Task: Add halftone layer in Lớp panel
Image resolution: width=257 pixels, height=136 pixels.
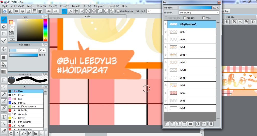Action: [184, 124]
